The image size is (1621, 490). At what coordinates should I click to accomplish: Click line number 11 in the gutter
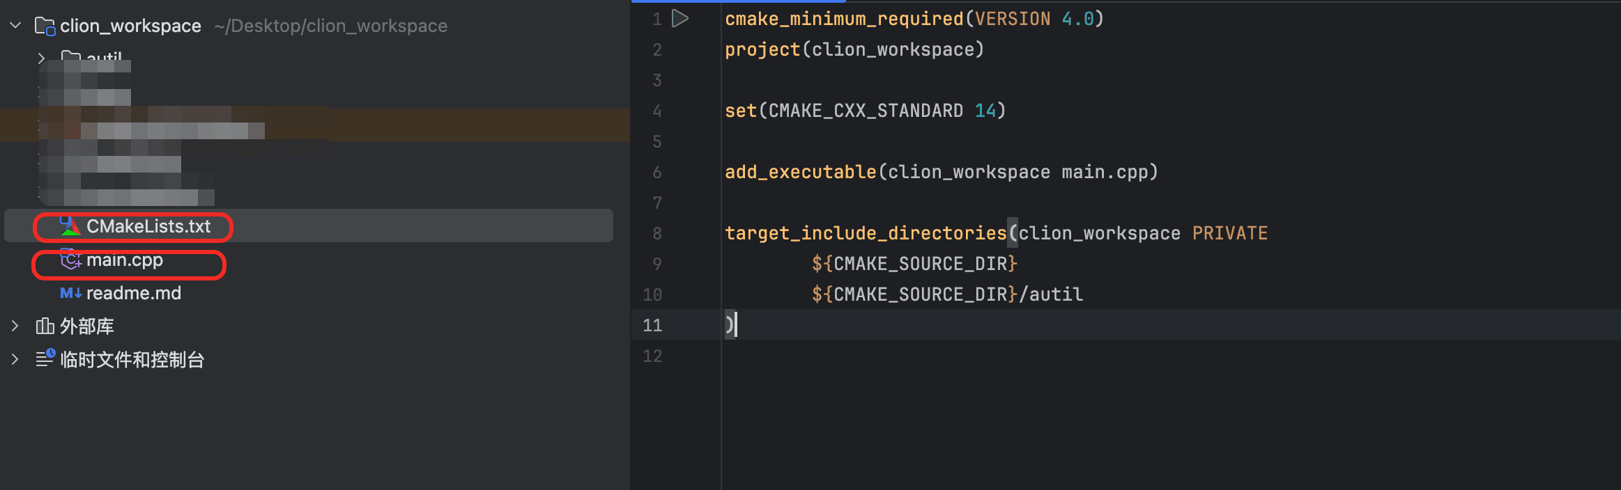pos(652,325)
